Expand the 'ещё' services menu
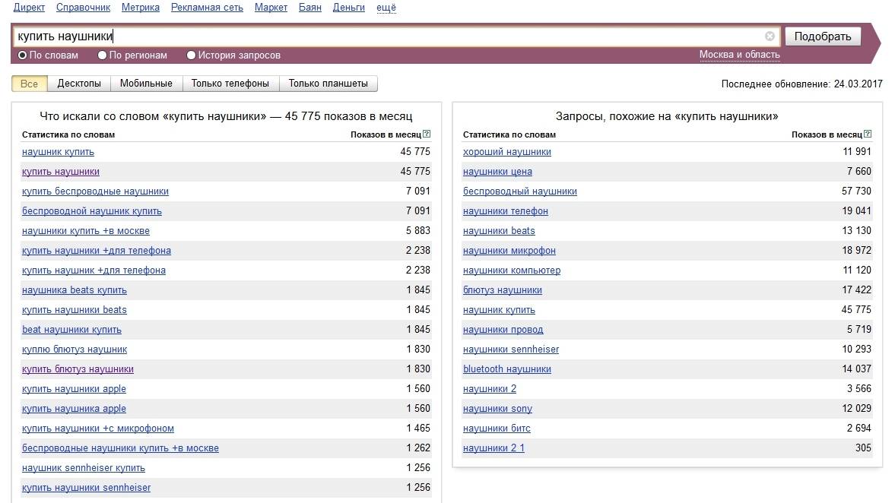This screenshot has width=895, height=503. (386, 8)
